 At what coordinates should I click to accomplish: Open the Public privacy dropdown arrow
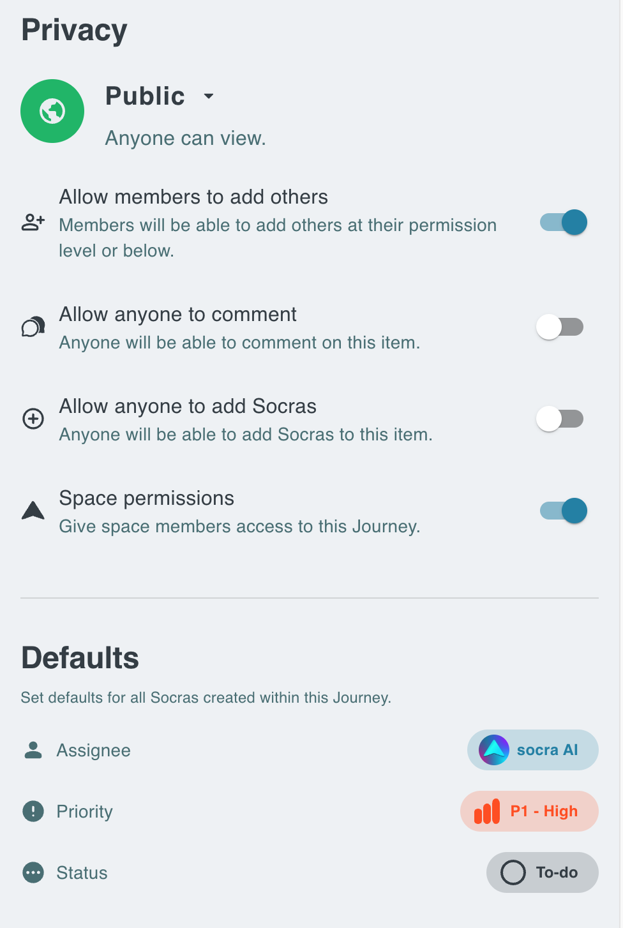click(208, 96)
